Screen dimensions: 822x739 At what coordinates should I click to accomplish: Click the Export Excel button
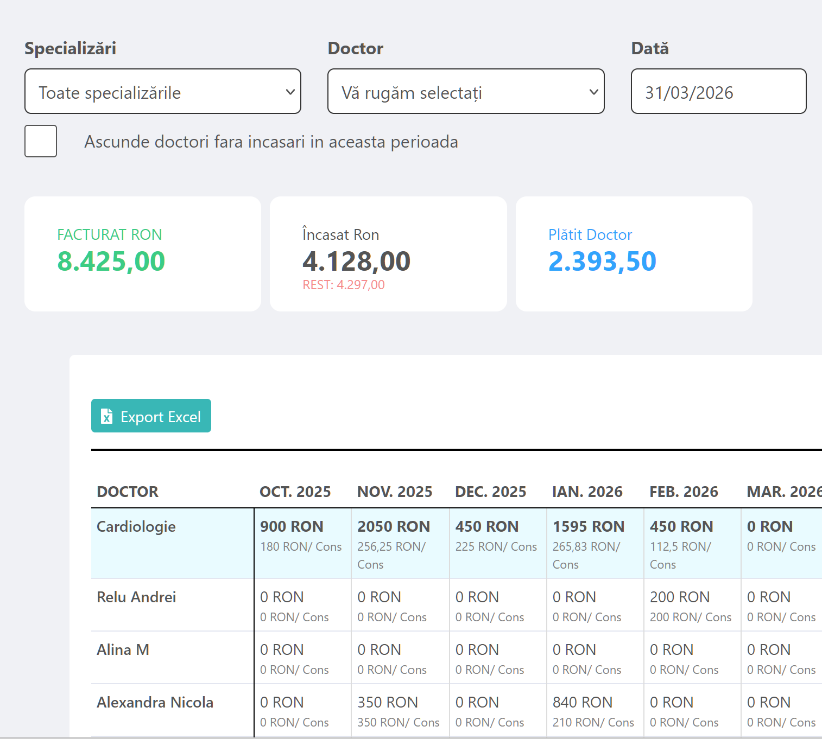point(151,416)
